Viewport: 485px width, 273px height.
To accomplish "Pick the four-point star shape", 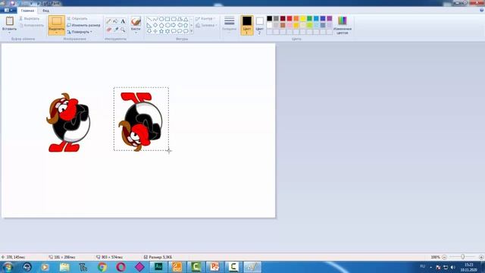I will 155,31.
